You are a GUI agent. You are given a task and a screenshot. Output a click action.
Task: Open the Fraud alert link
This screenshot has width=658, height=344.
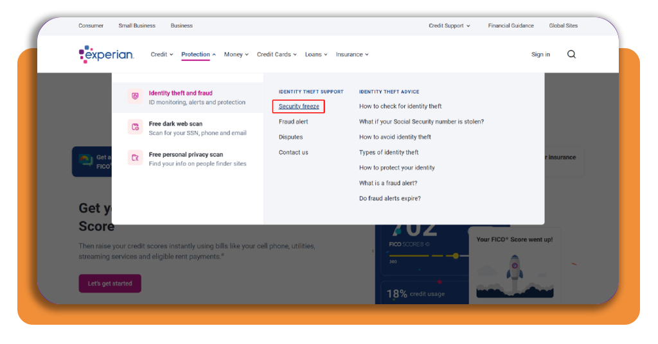point(293,121)
